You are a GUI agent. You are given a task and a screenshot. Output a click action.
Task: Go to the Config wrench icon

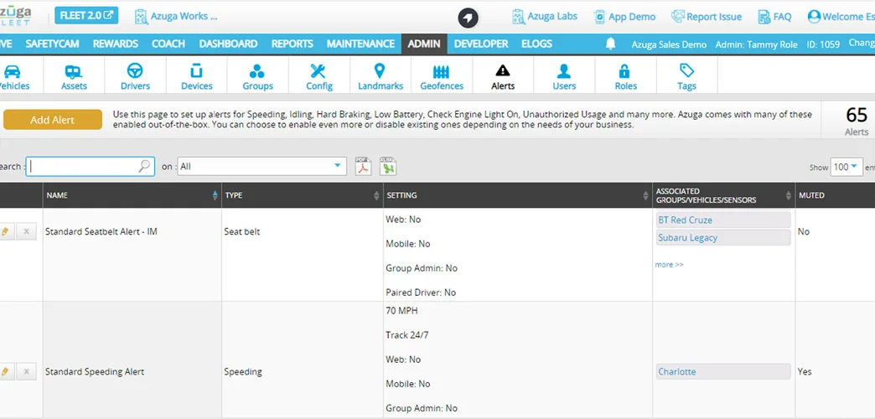318,76
